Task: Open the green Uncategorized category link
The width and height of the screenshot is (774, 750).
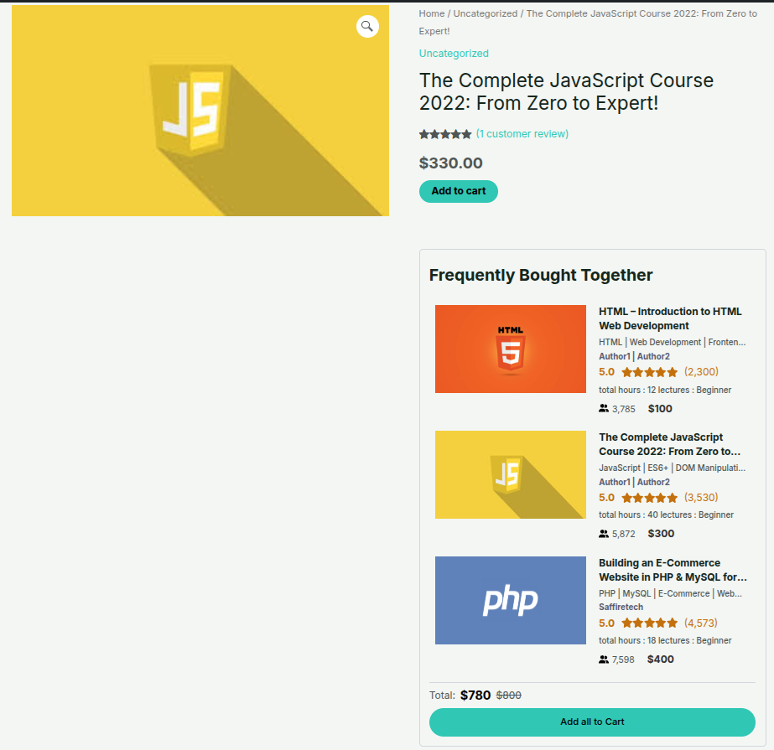Action: point(454,54)
